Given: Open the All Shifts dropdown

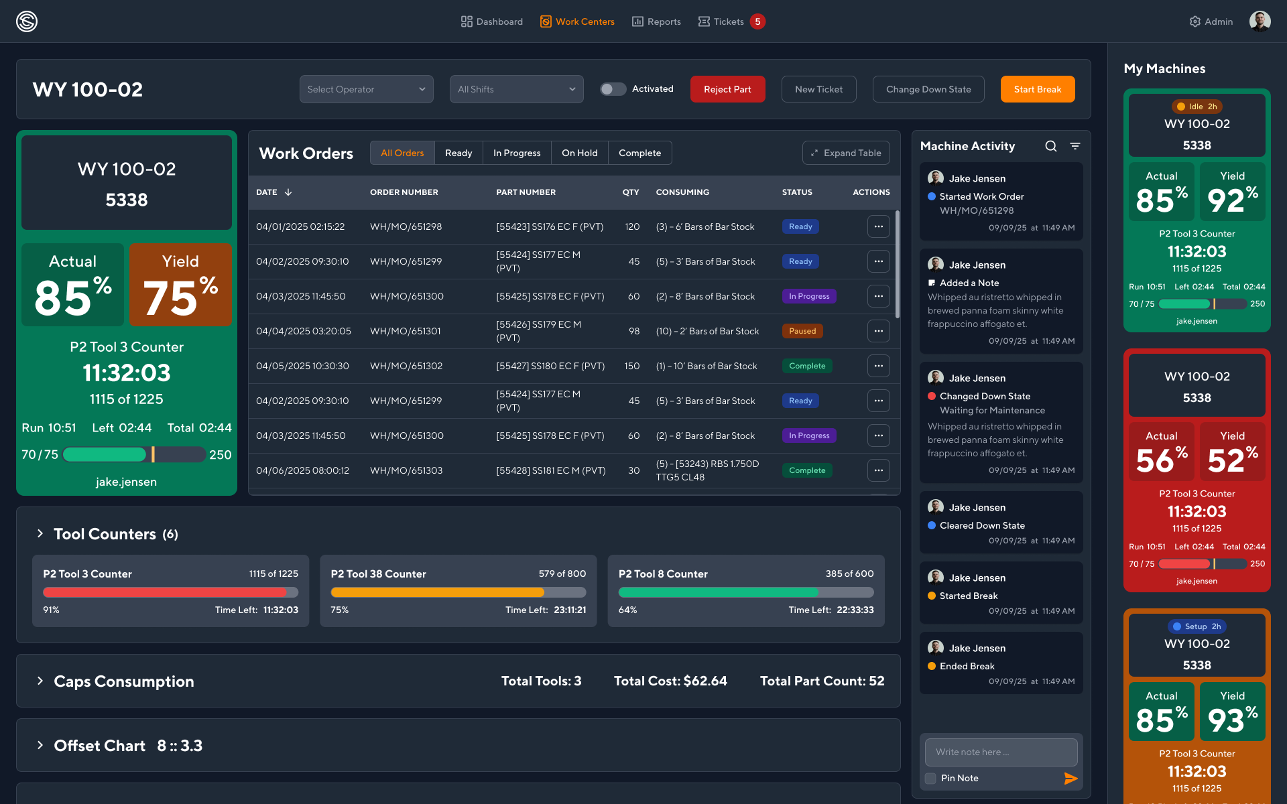Looking at the screenshot, I should pyautogui.click(x=516, y=89).
